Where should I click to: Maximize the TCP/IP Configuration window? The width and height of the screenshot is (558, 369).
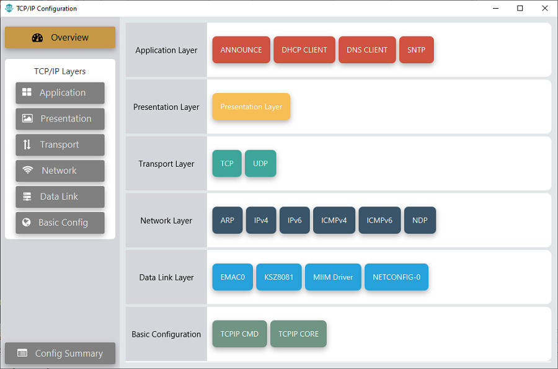pos(520,9)
